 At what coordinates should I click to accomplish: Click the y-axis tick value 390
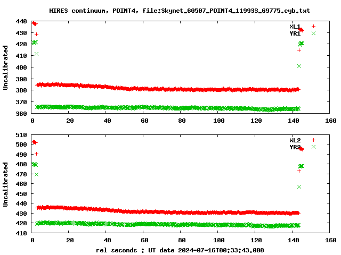pyautogui.click(x=21, y=79)
